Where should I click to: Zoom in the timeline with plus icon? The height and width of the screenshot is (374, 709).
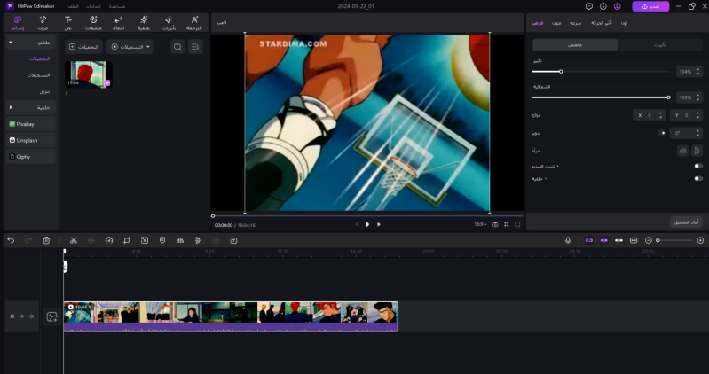(x=700, y=240)
